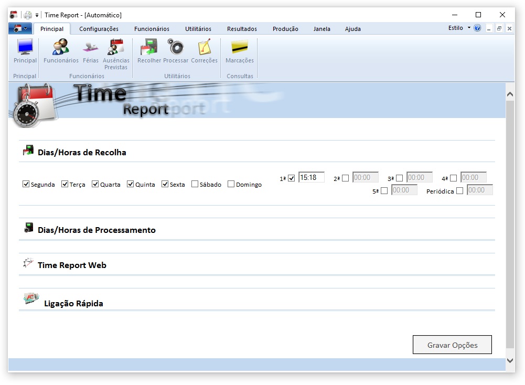The image size is (525, 385).
Task: Uncheck the Quinta checkbox
Action: point(130,184)
